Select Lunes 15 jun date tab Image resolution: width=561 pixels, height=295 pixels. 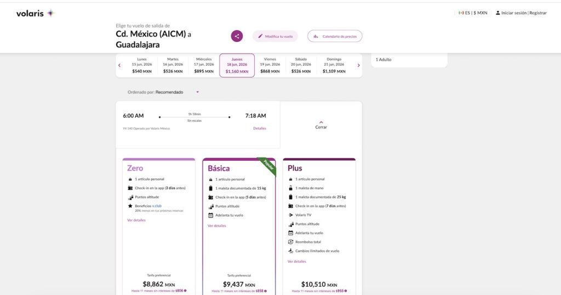[142, 65]
